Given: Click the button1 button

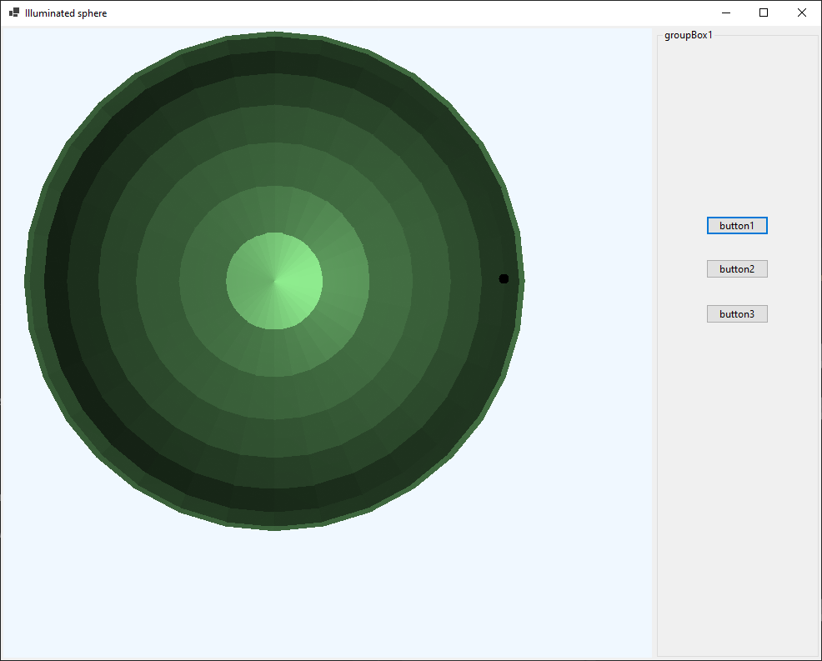Looking at the screenshot, I should tap(737, 226).
